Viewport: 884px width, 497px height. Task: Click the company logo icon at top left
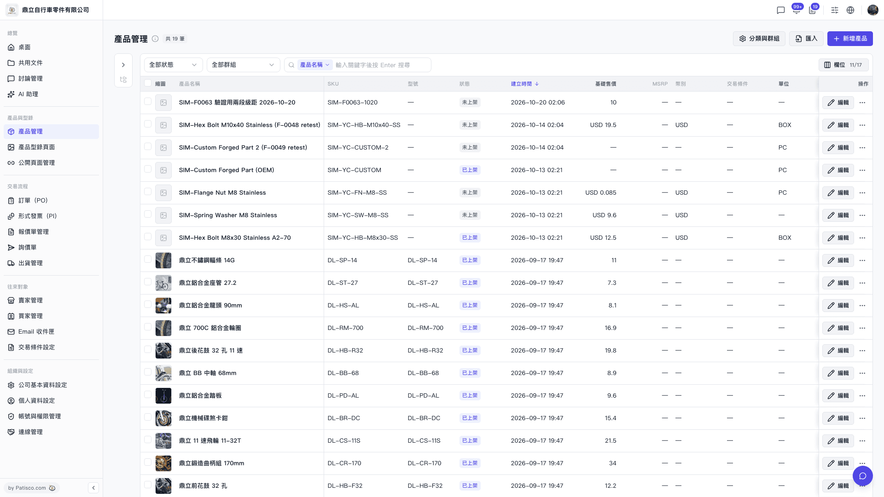point(12,10)
